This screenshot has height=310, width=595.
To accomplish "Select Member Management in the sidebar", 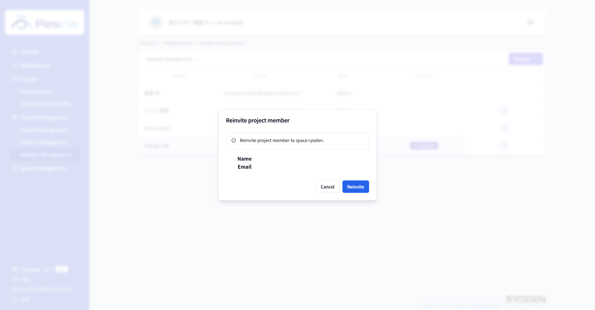I will click(x=45, y=155).
